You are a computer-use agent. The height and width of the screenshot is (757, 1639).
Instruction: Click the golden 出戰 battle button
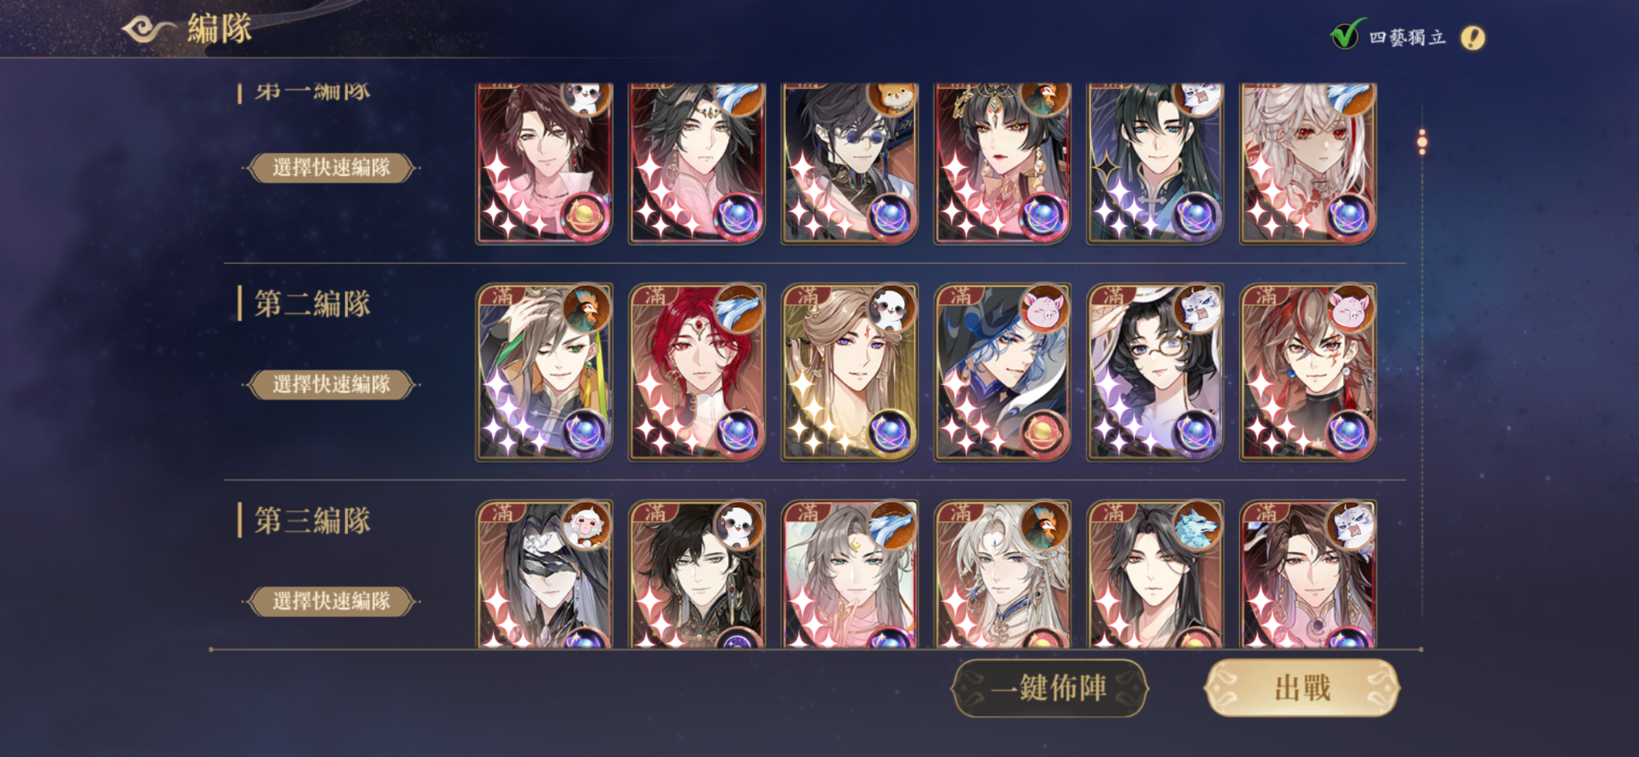[1302, 688]
